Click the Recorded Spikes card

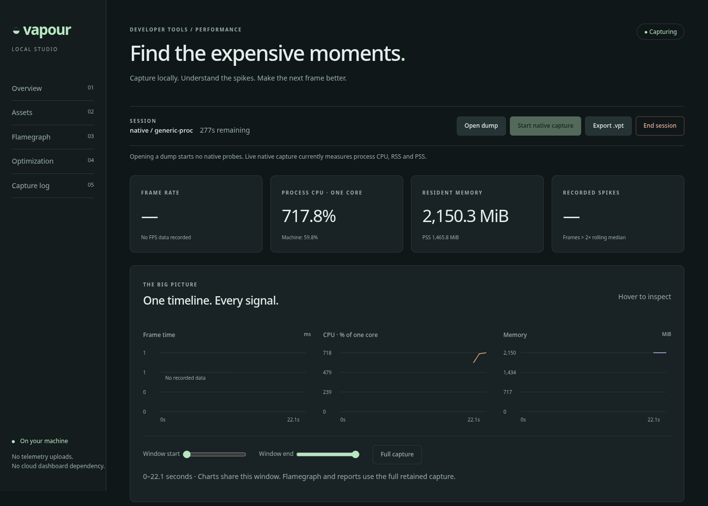(618, 214)
